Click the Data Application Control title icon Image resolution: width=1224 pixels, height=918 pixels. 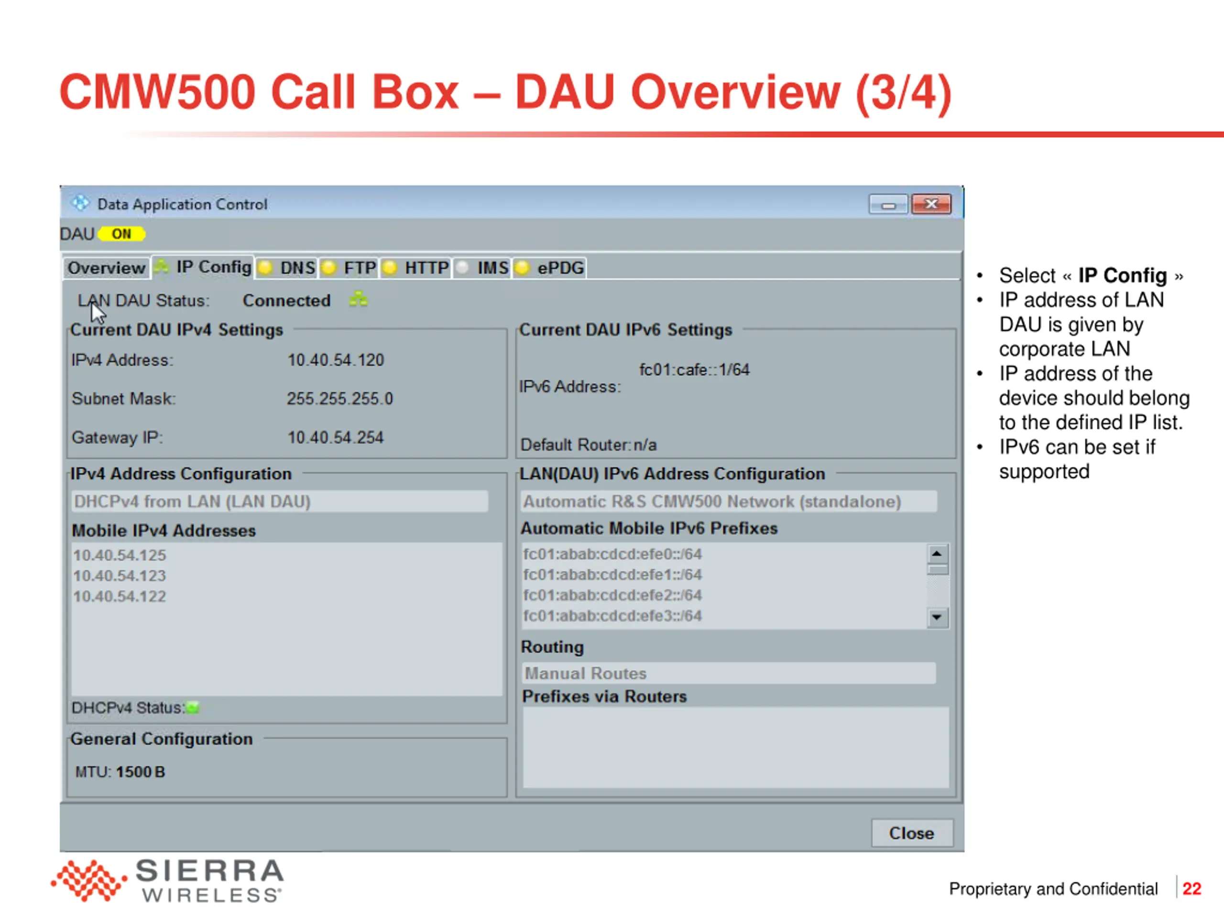click(80, 204)
